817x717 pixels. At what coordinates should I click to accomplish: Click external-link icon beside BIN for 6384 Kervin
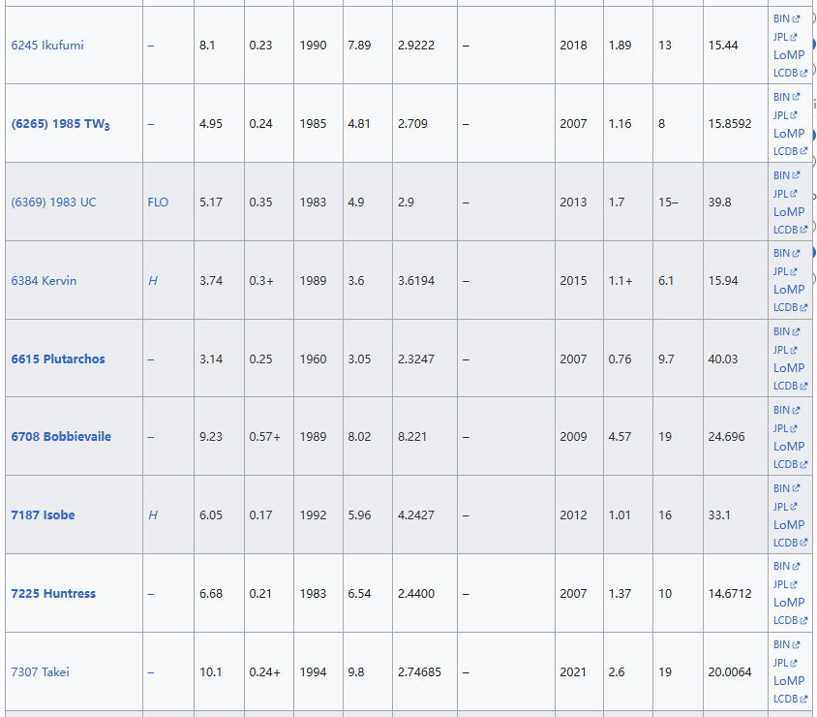(797, 253)
